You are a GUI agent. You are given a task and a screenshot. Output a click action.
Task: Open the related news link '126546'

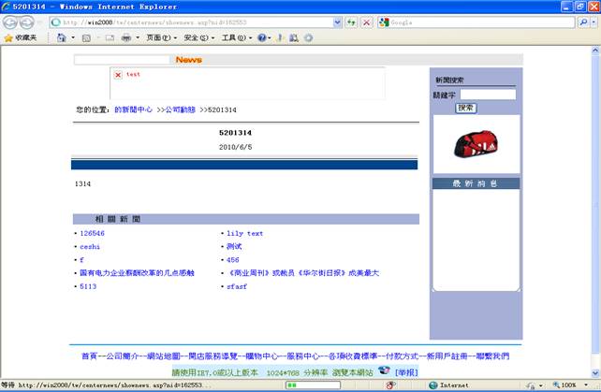[x=92, y=233]
